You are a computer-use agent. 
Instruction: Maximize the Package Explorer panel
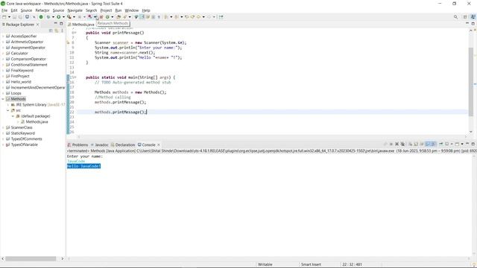click(61, 24)
